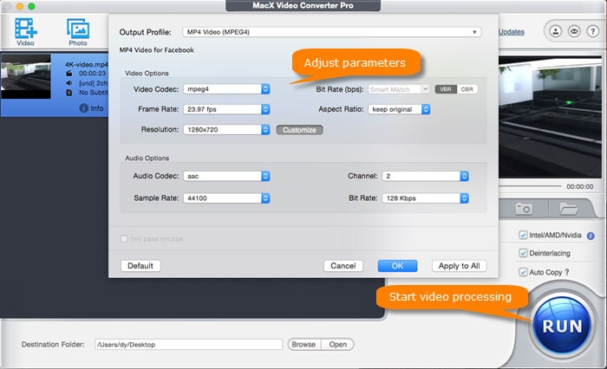Image resolution: width=607 pixels, height=369 pixels.
Task: Open the help question mark icon
Action: pyautogui.click(x=592, y=31)
